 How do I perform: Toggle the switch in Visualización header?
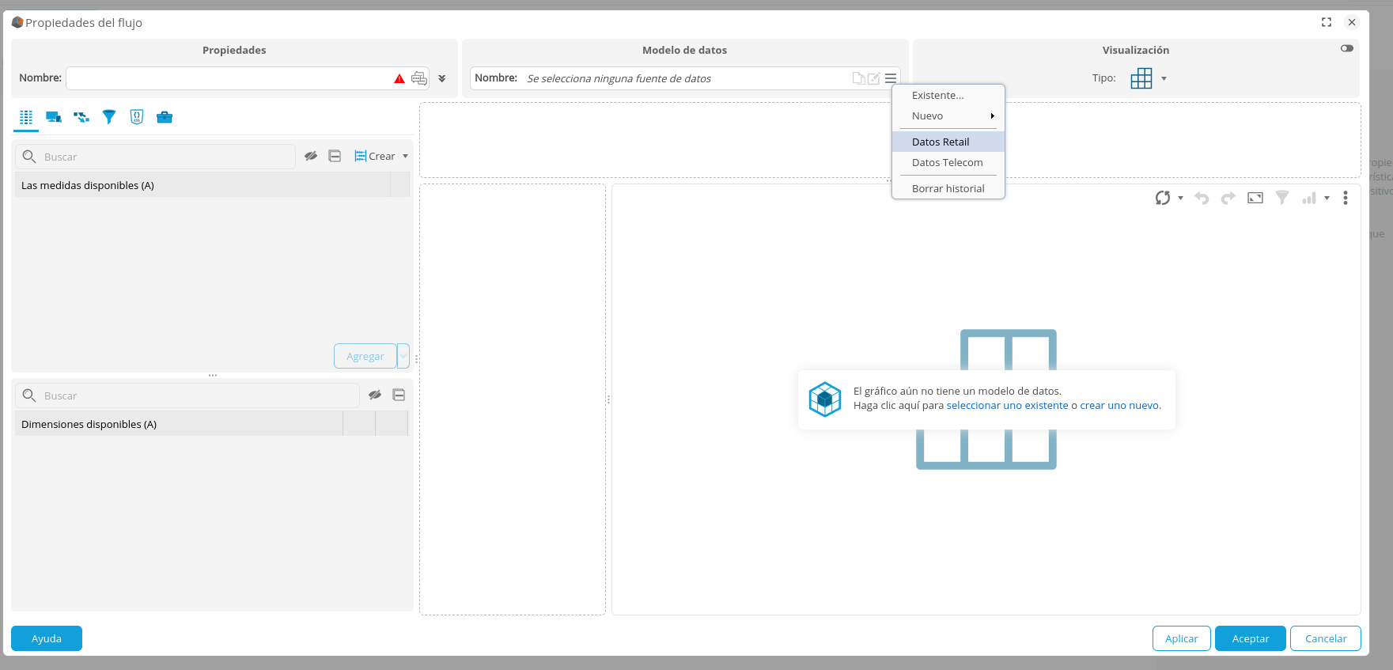1346,48
